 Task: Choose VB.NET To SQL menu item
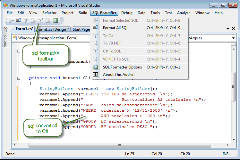coord(139,59)
